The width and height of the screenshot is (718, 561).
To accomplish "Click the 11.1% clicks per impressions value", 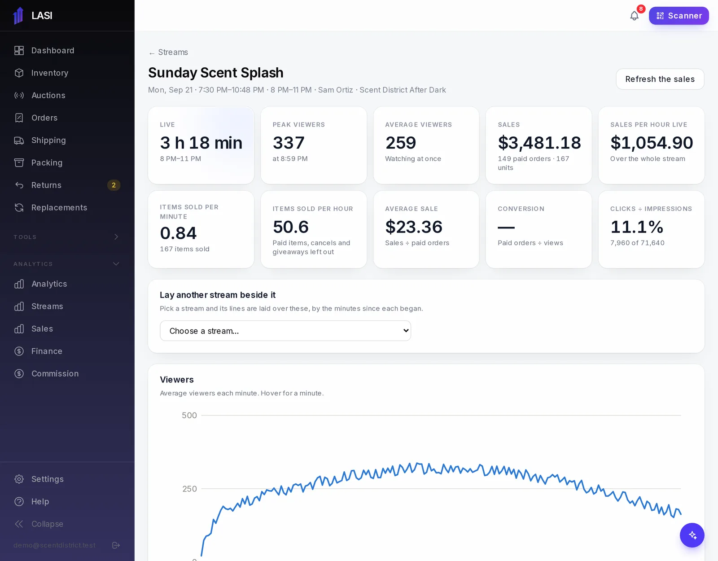I will 637,227.
